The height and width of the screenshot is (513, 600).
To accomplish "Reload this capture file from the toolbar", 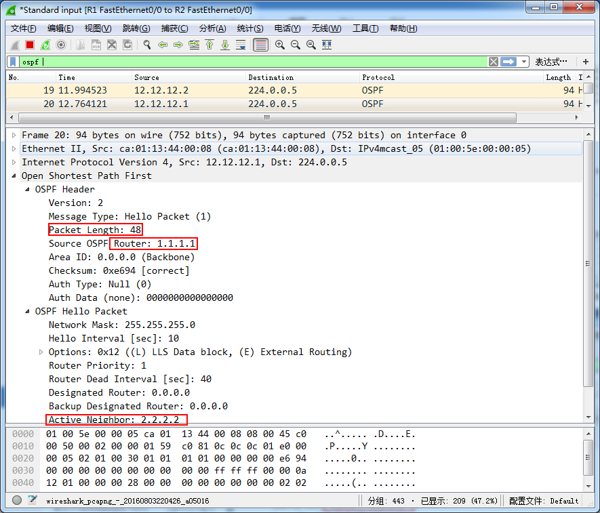I will coord(127,45).
